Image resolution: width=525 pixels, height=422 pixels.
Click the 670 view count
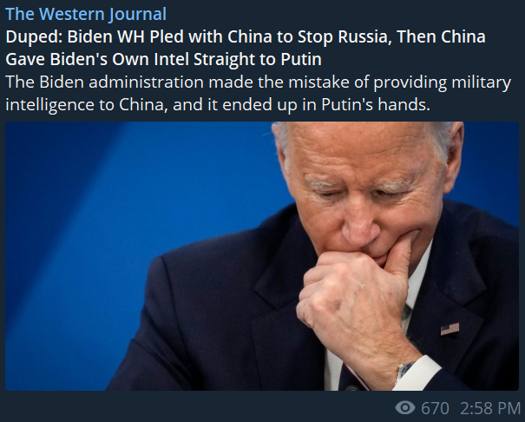click(435, 408)
